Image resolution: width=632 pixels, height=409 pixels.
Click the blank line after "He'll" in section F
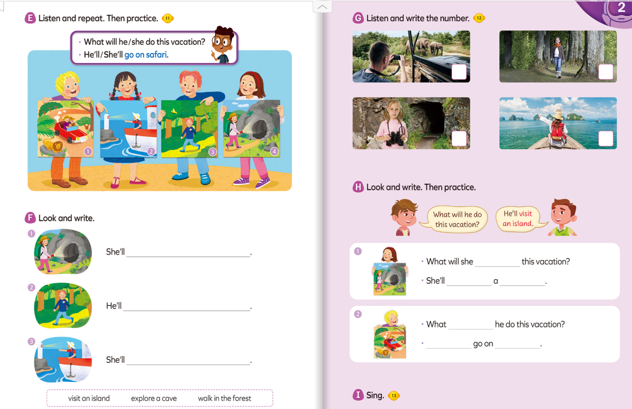(187, 307)
